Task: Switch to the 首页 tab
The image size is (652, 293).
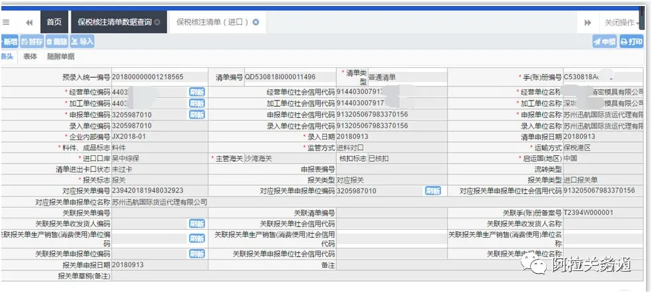Action: (x=54, y=22)
